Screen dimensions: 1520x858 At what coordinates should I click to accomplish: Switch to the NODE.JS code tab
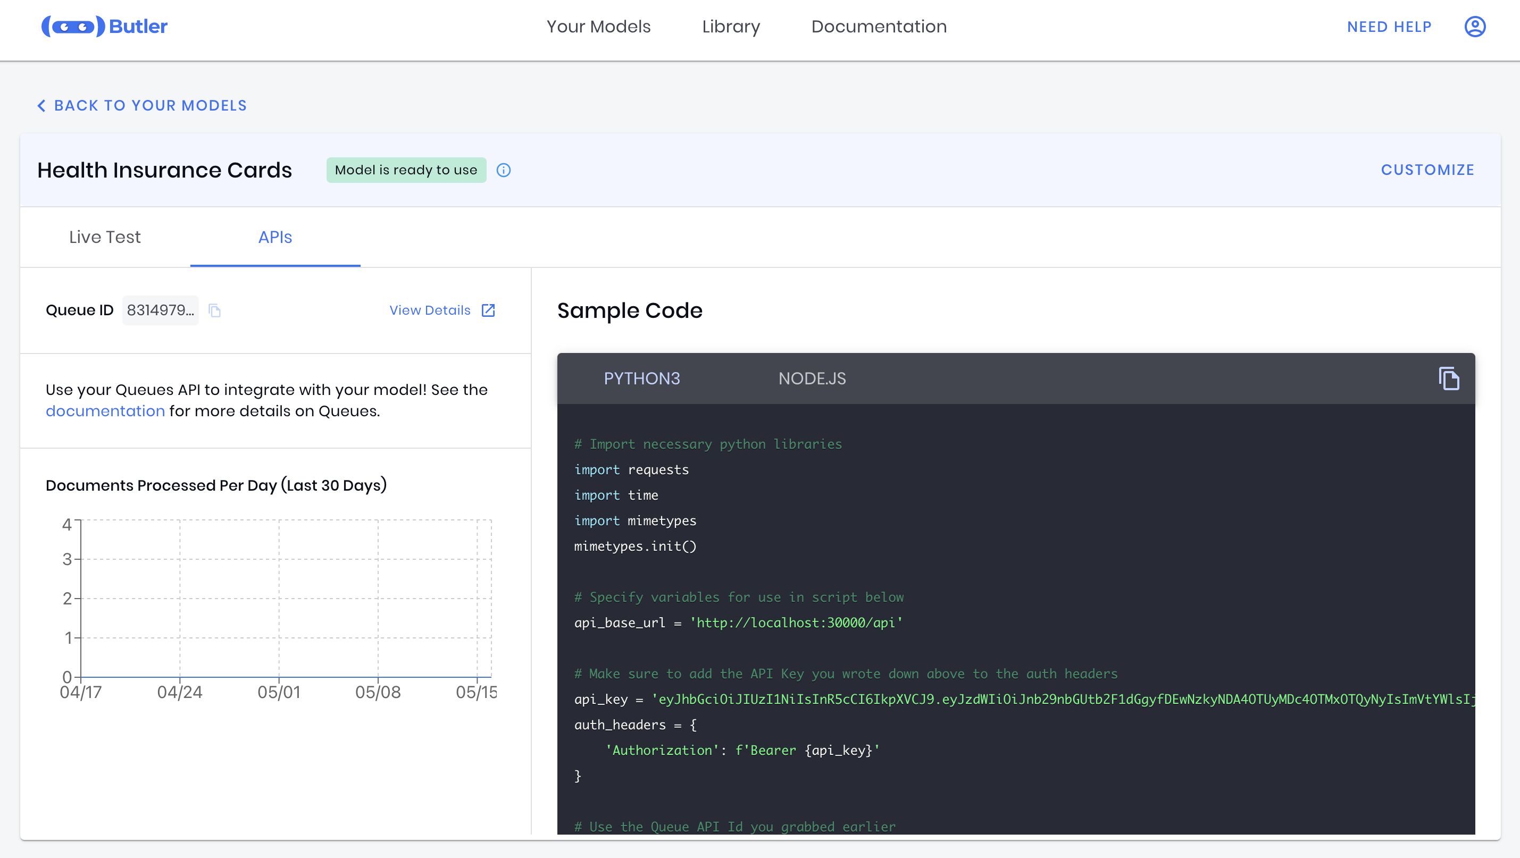(x=812, y=379)
